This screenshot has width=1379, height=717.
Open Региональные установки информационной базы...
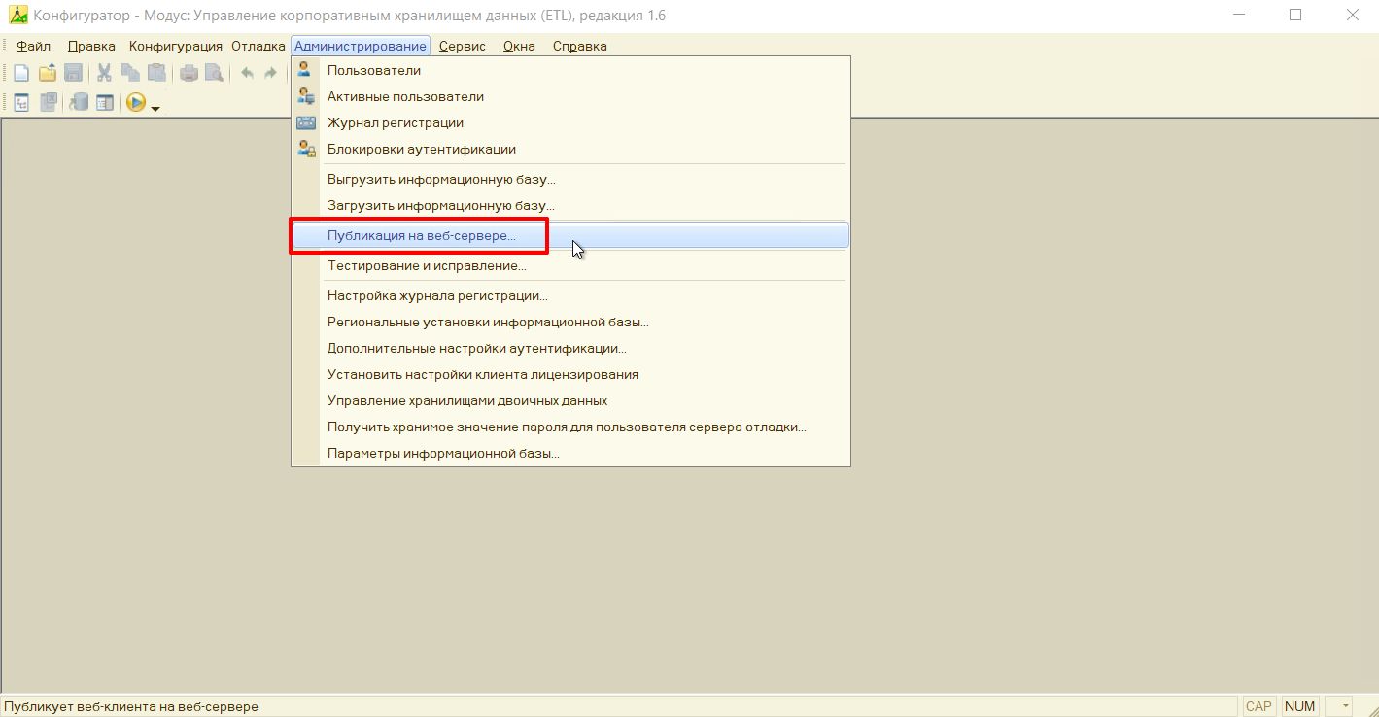[570, 322]
